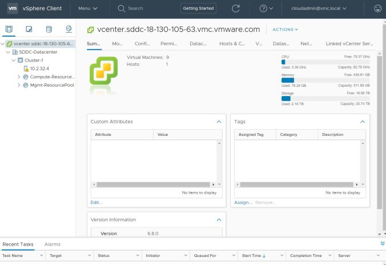Switch to VMs and Templates inventory icon

tap(29, 29)
